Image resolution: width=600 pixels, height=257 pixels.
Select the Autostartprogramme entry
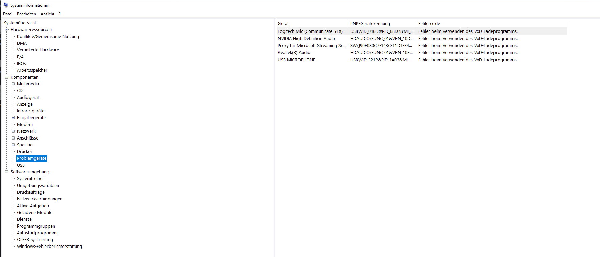click(x=38, y=233)
